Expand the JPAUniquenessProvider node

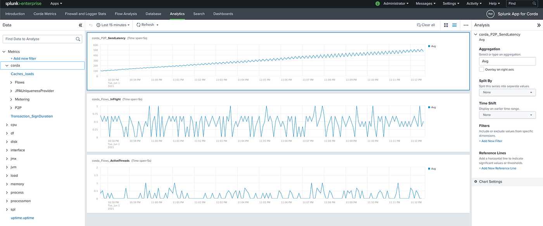pos(11,91)
